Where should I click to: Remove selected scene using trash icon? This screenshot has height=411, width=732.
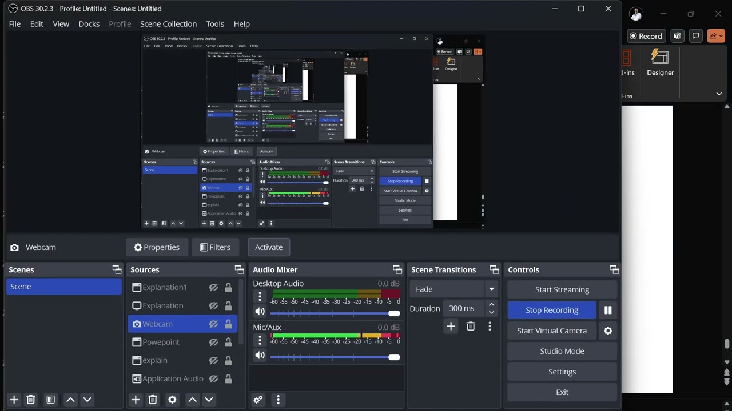click(31, 400)
